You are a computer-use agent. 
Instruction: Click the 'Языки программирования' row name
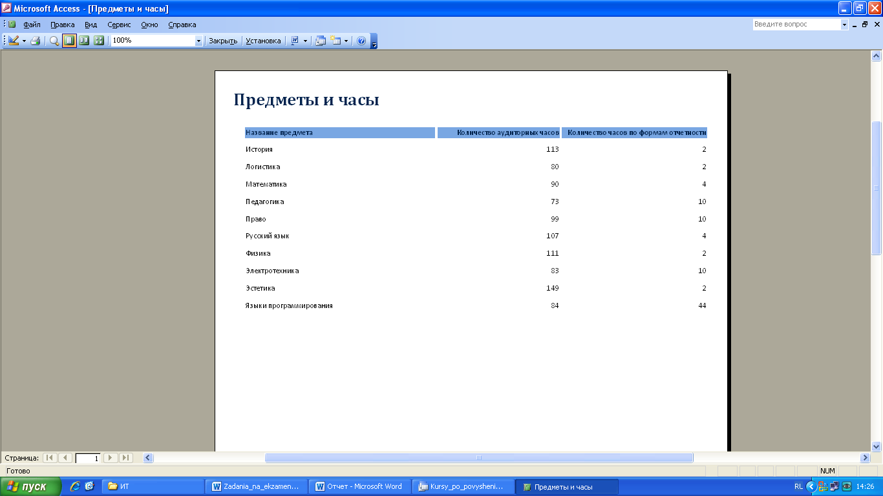coord(289,305)
